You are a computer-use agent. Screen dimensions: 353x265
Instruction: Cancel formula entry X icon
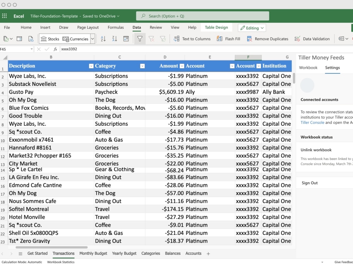39,49
